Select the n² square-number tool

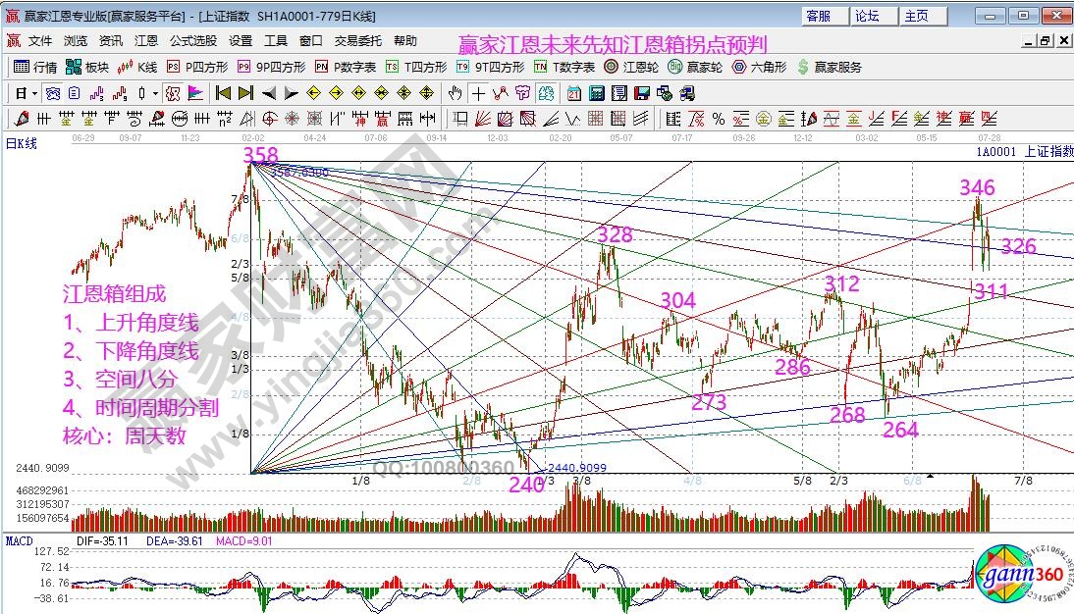[224, 119]
